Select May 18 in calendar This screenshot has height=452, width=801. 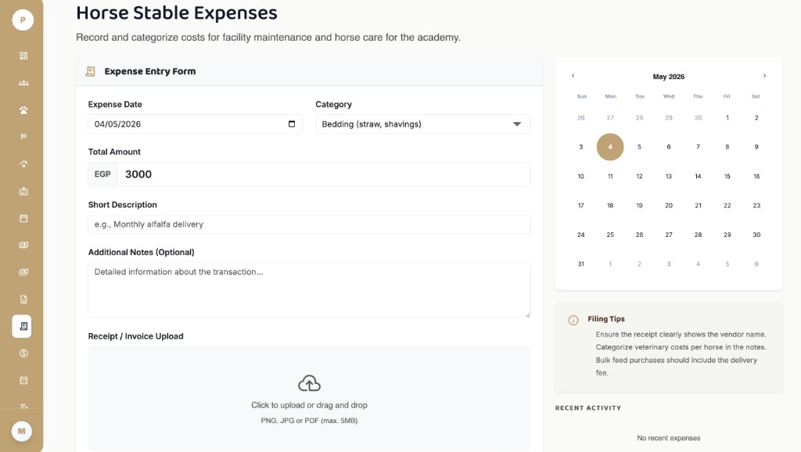[x=610, y=206]
